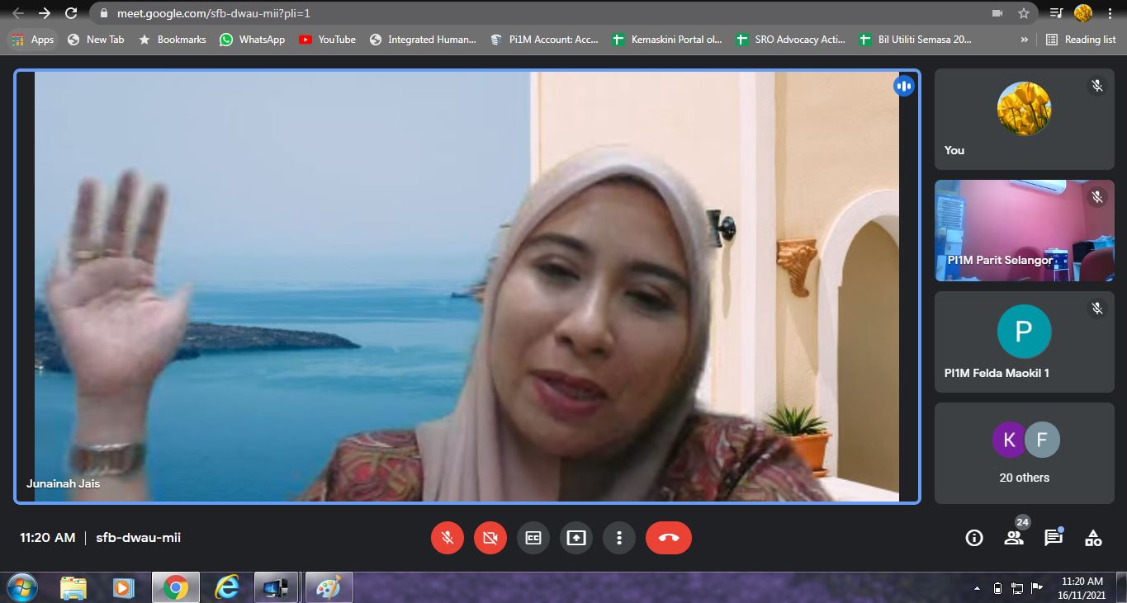
Task: Open Internet Explorer from the taskbar
Action: pos(226,587)
